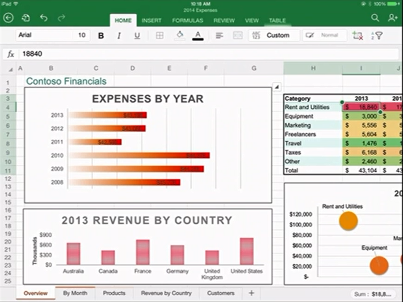403x302 pixels.
Task: Click the Equipment bubble in chart
Action: coord(379,265)
